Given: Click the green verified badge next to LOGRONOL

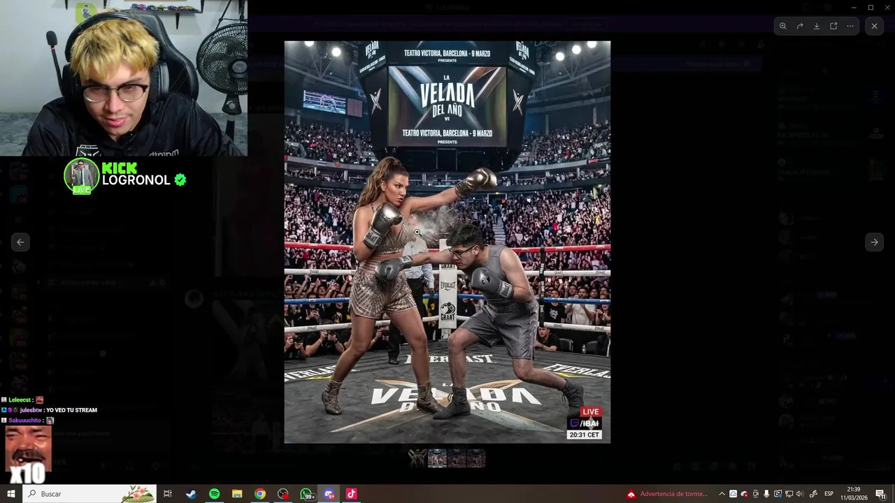Looking at the screenshot, I should pyautogui.click(x=180, y=180).
